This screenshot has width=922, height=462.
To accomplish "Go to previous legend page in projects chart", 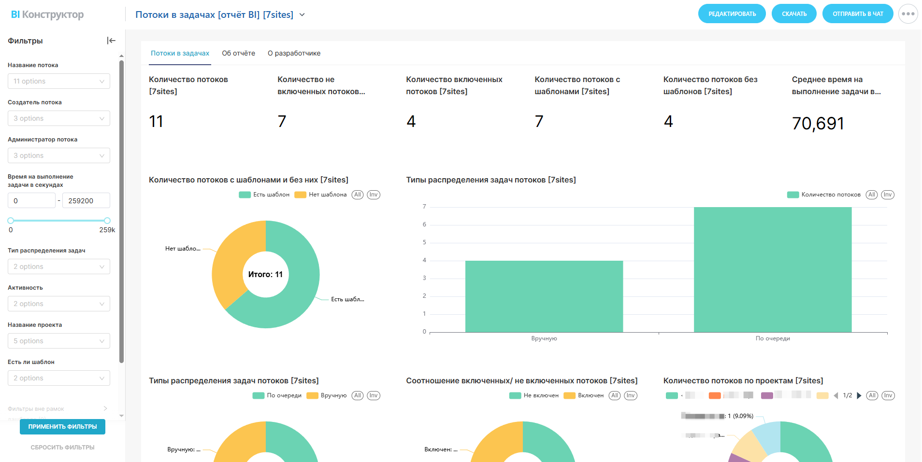I will point(836,395).
